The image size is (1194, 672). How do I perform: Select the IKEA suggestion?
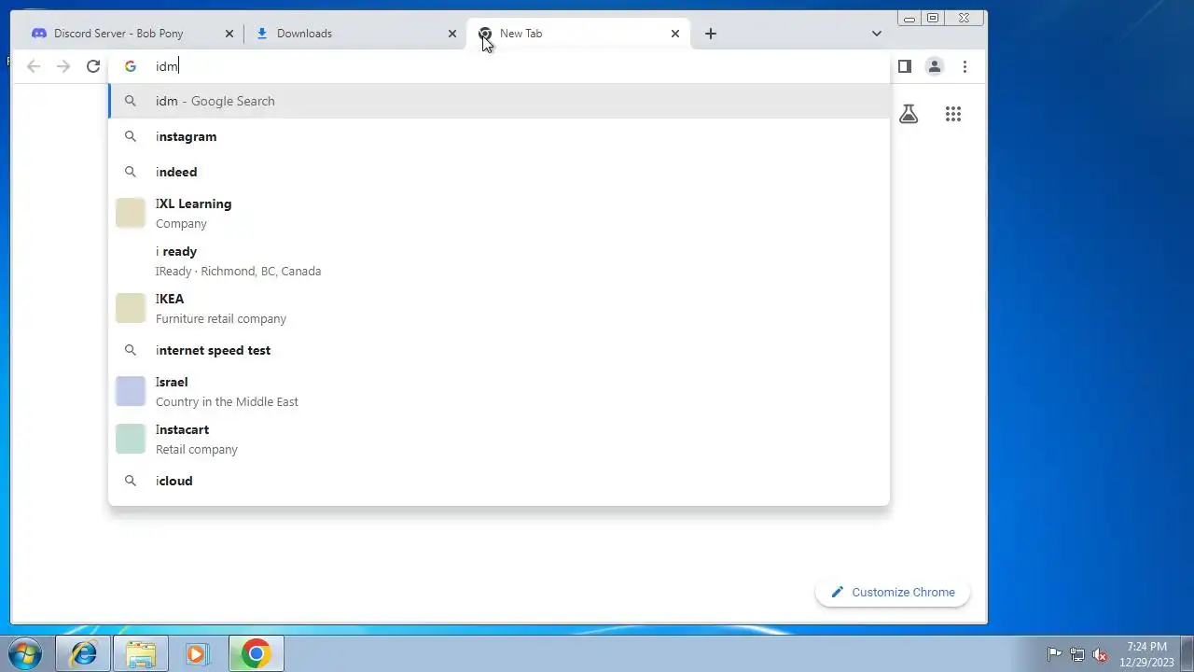(499, 308)
